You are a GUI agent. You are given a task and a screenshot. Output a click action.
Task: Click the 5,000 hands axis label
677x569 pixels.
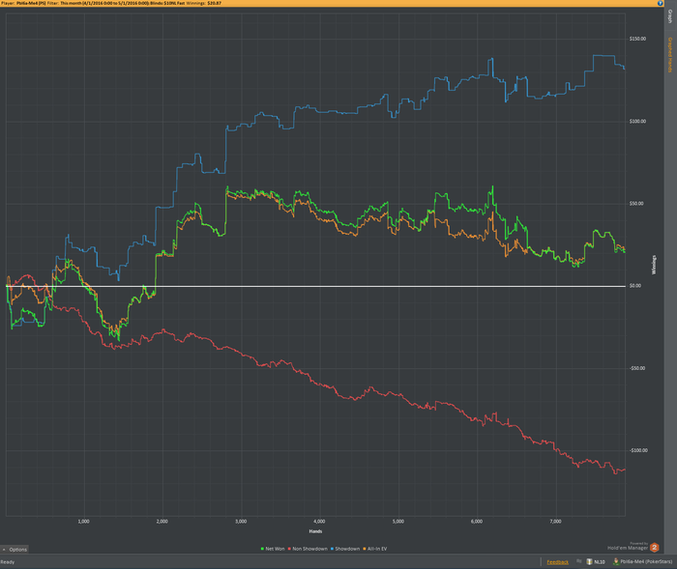(398, 522)
